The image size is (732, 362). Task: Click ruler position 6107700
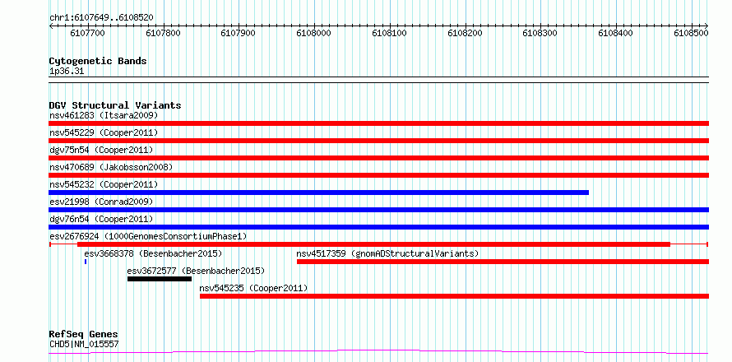88,33
